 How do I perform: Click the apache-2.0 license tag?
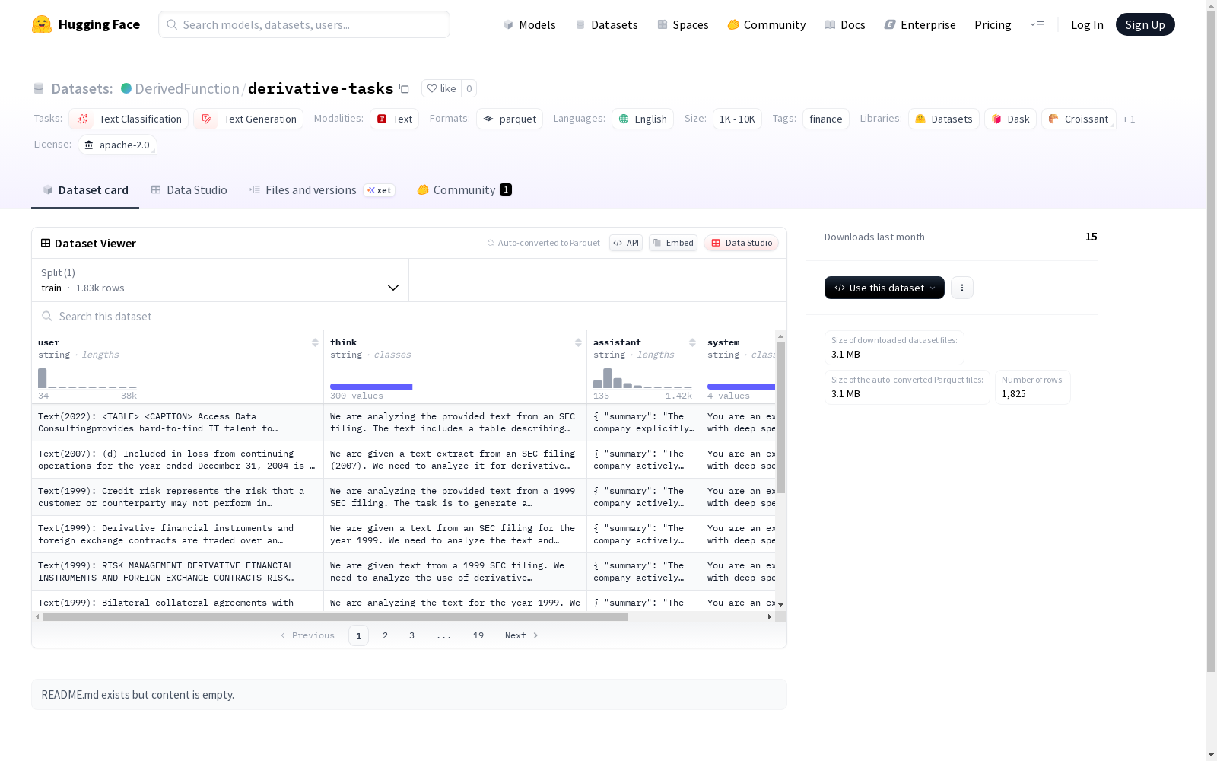point(117,145)
